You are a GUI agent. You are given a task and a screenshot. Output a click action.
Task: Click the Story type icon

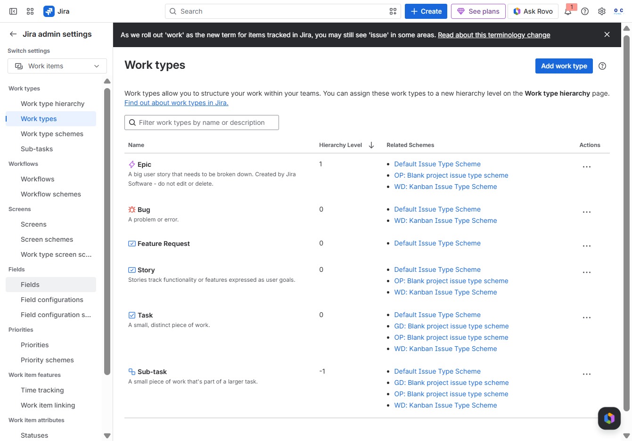(x=132, y=270)
